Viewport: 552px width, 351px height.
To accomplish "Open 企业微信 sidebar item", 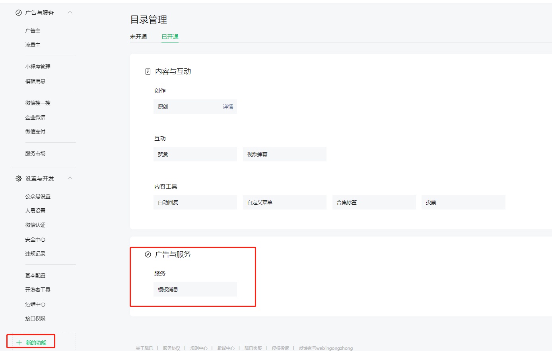I will coord(35,117).
